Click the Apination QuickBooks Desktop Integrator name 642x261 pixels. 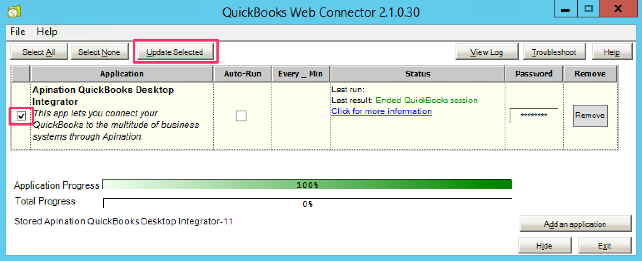(103, 96)
